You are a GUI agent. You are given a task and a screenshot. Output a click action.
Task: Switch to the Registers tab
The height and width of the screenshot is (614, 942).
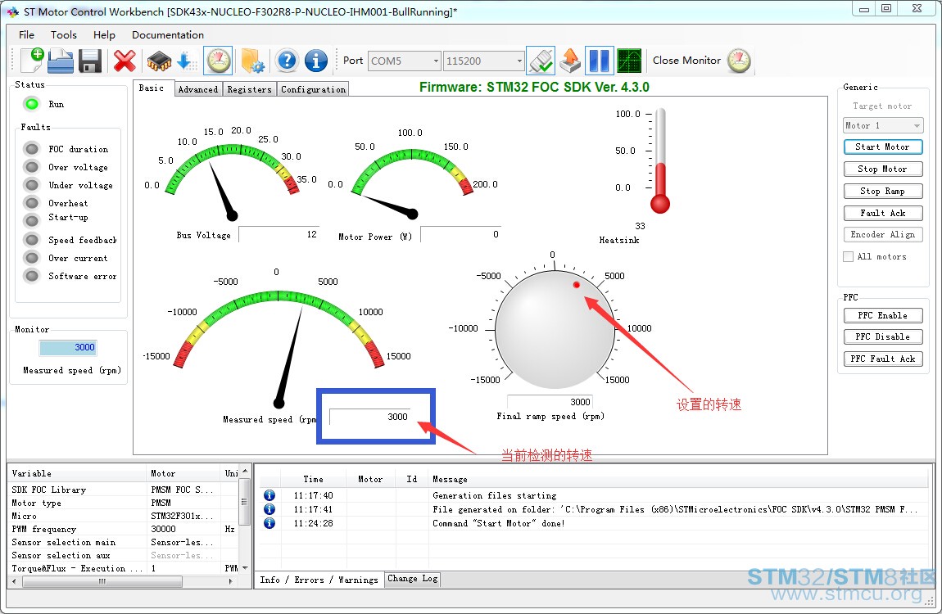[249, 89]
